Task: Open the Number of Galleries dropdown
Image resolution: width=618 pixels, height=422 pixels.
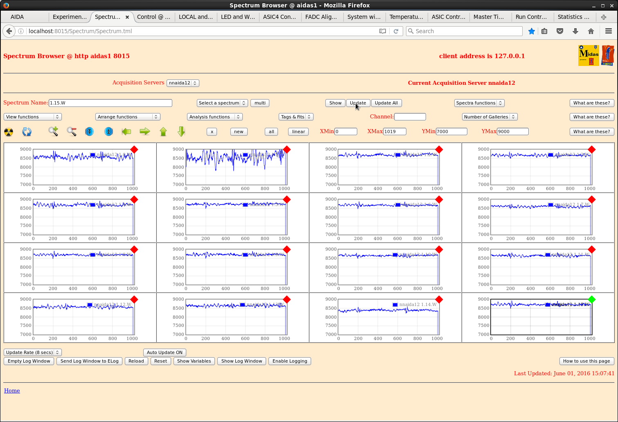Action: [x=489, y=117]
